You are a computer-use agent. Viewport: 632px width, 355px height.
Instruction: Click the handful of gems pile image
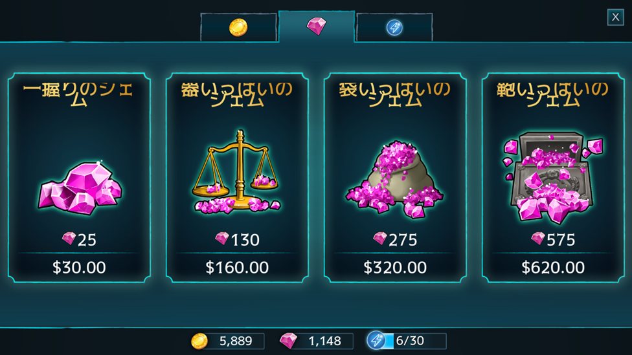(80, 188)
